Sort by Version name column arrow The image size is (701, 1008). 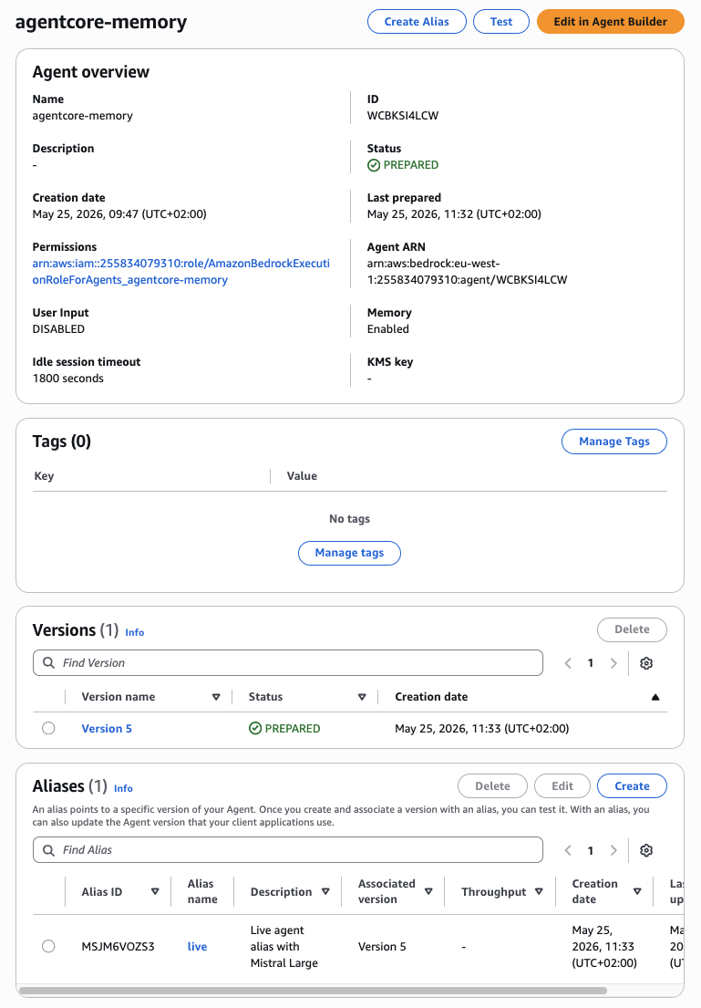point(216,697)
